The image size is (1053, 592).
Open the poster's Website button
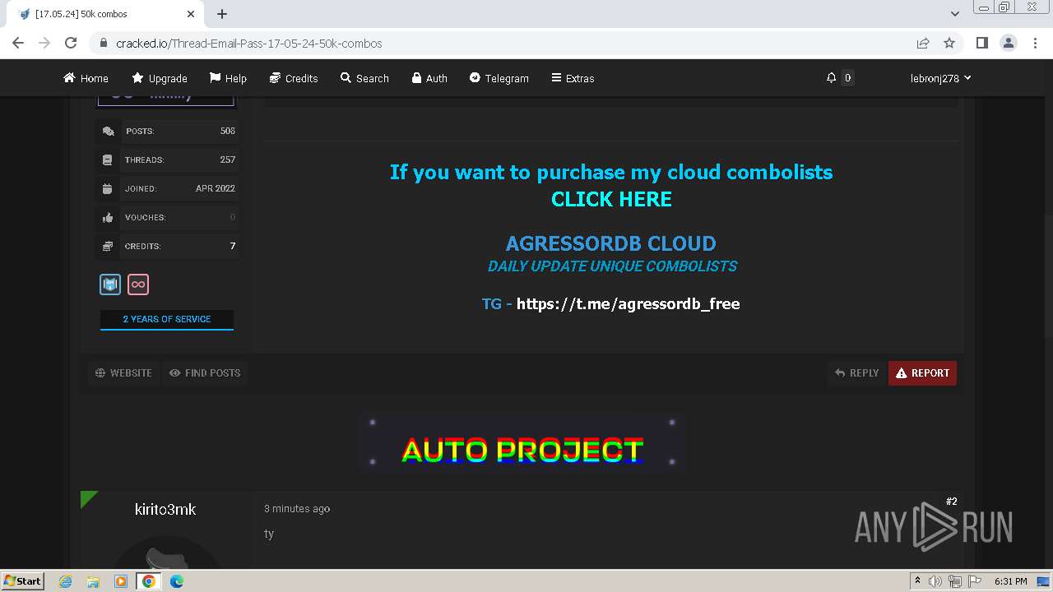pyautogui.click(x=123, y=372)
